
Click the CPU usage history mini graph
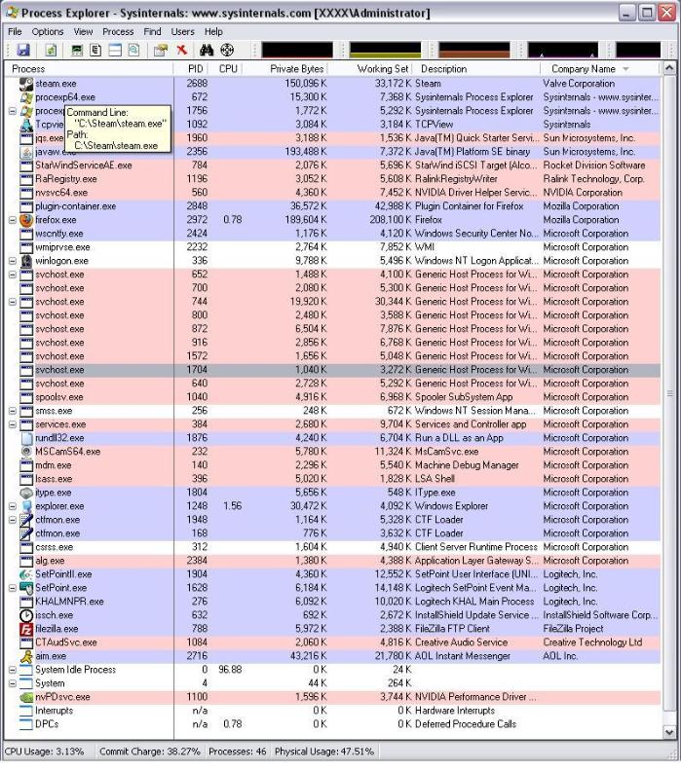297,50
